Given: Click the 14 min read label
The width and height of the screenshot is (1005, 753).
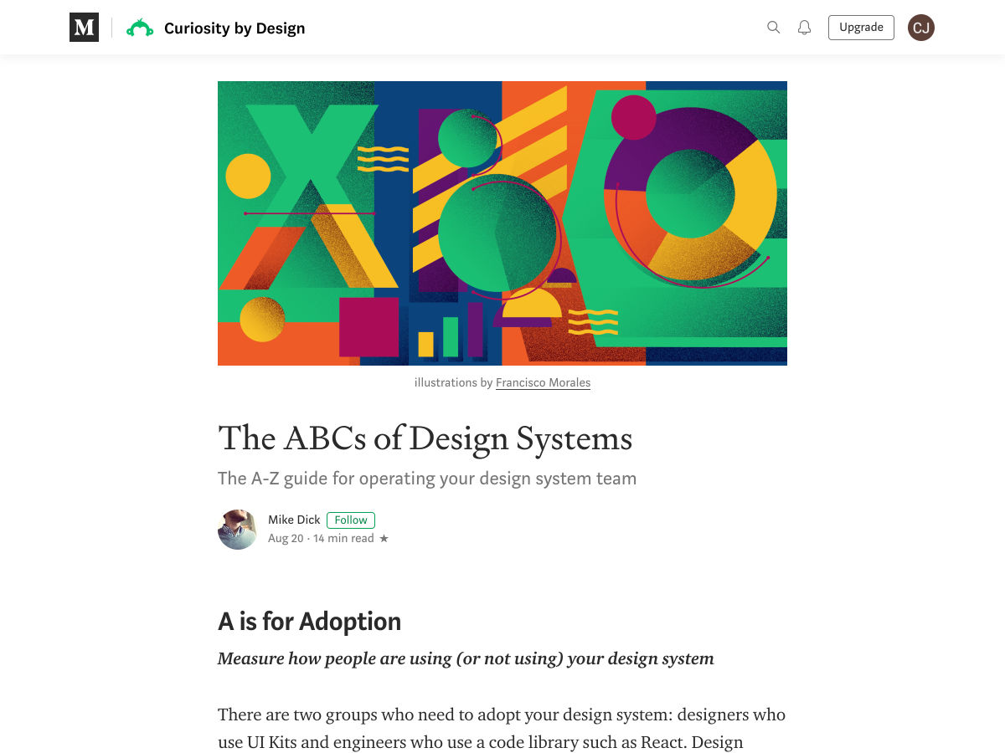Looking at the screenshot, I should click(x=343, y=538).
